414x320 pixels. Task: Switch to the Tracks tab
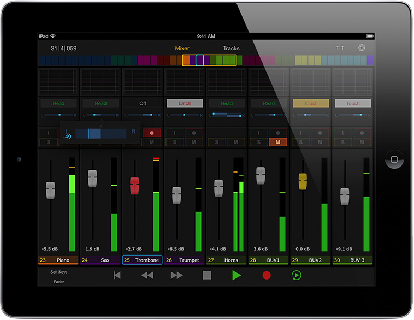coord(231,48)
